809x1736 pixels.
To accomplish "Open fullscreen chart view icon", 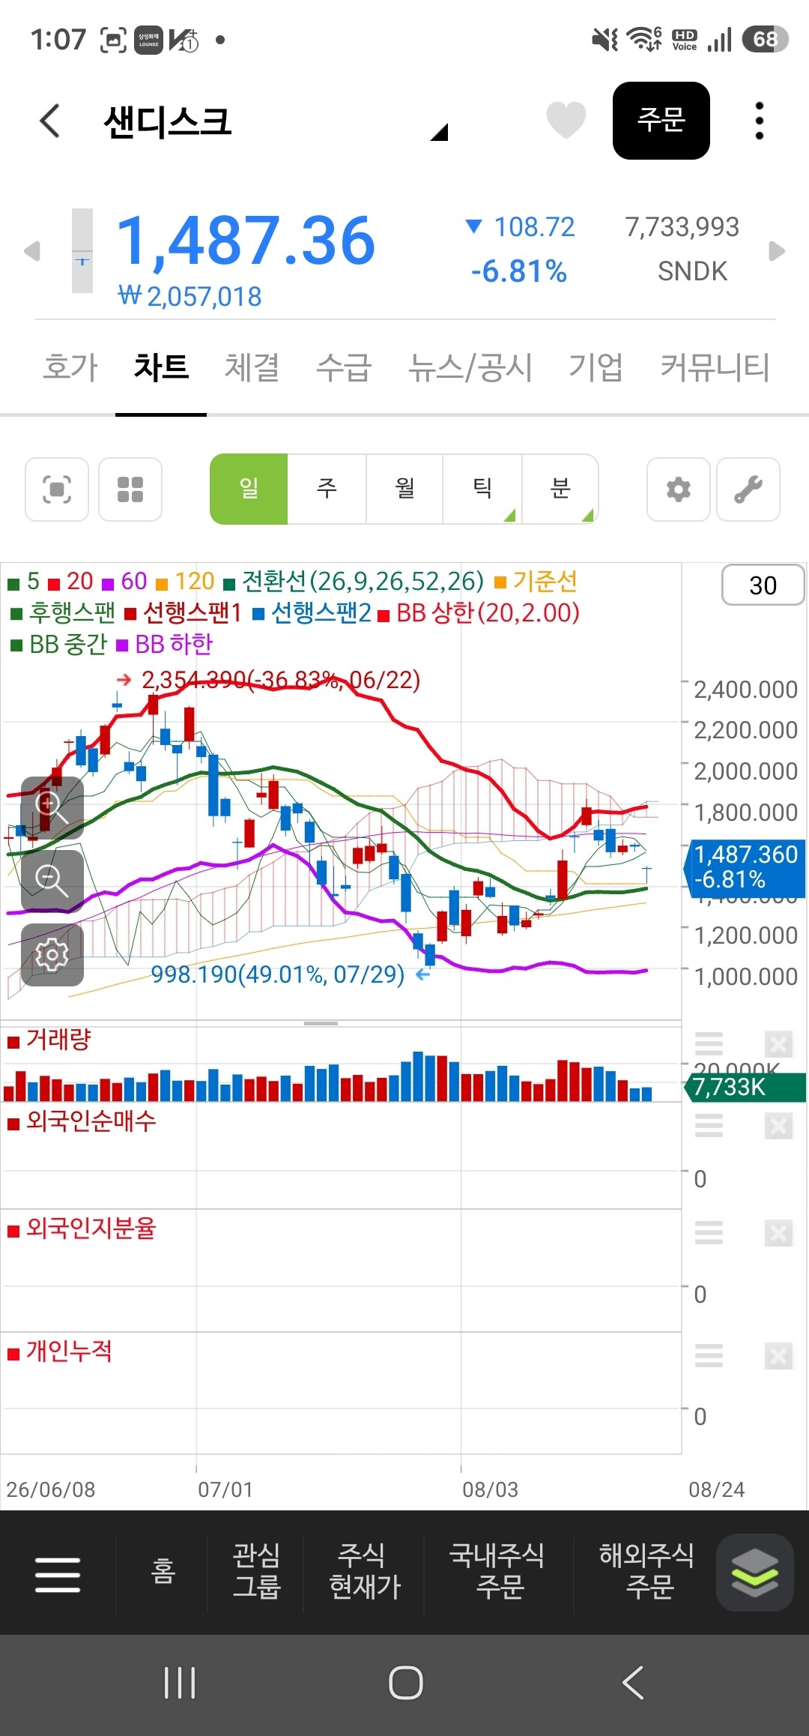I will point(57,489).
